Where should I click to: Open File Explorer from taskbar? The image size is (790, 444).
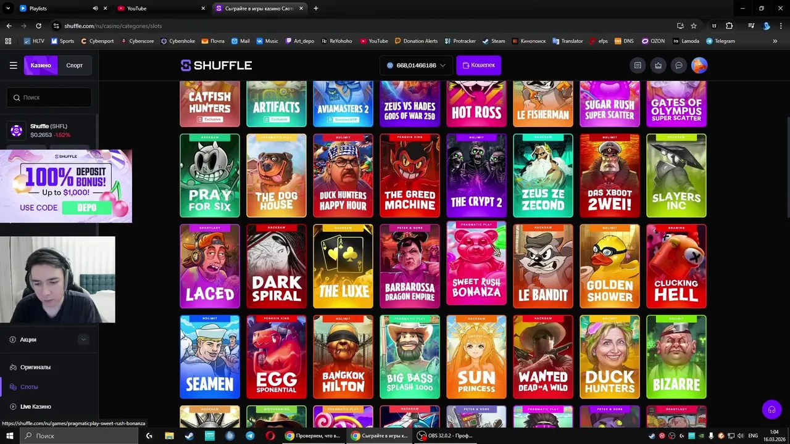click(x=169, y=435)
